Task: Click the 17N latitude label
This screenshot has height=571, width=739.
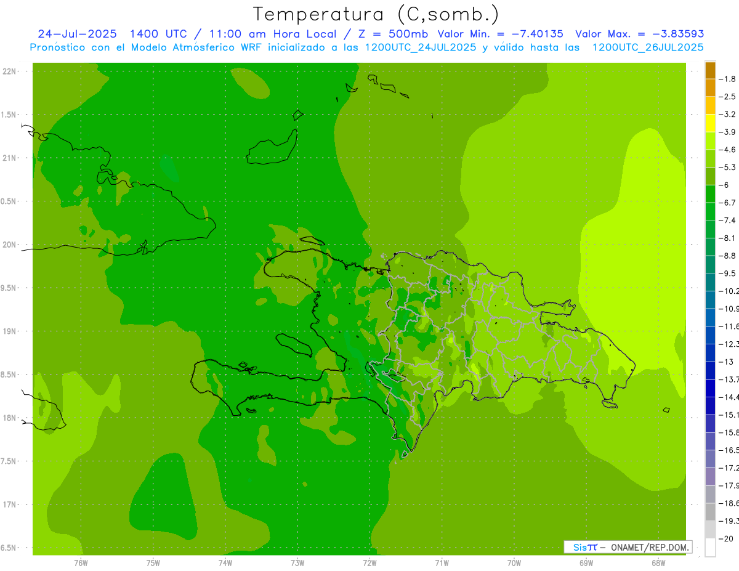Action: pos(9,504)
